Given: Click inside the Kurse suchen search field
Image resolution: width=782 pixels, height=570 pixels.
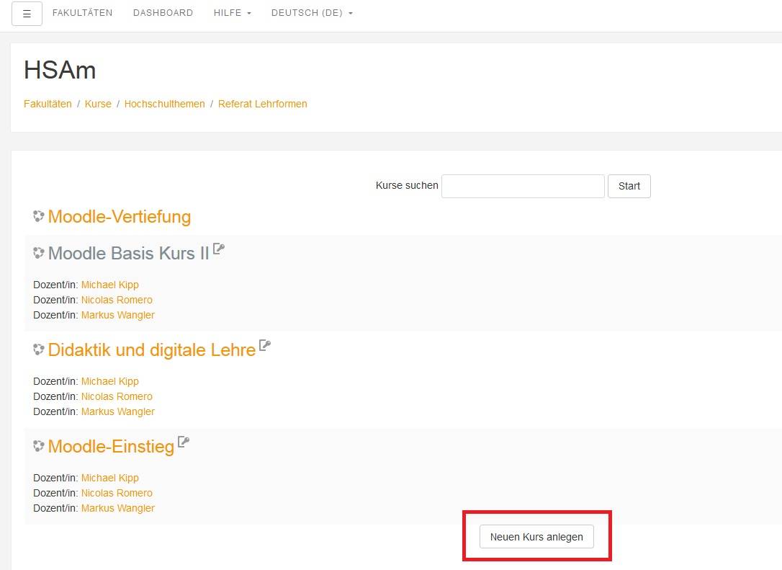Looking at the screenshot, I should point(523,186).
